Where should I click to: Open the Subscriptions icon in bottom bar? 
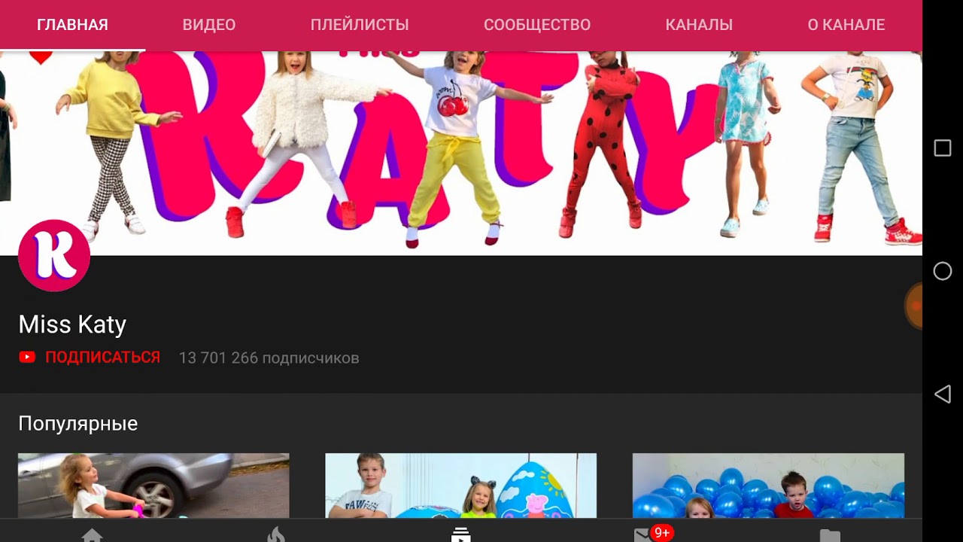(460, 534)
